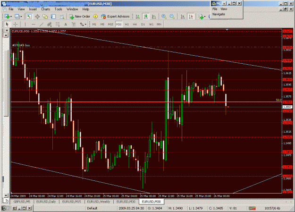The height and width of the screenshot is (212, 295).
Task: Click Navigate in the small floating window
Action: [219, 14]
